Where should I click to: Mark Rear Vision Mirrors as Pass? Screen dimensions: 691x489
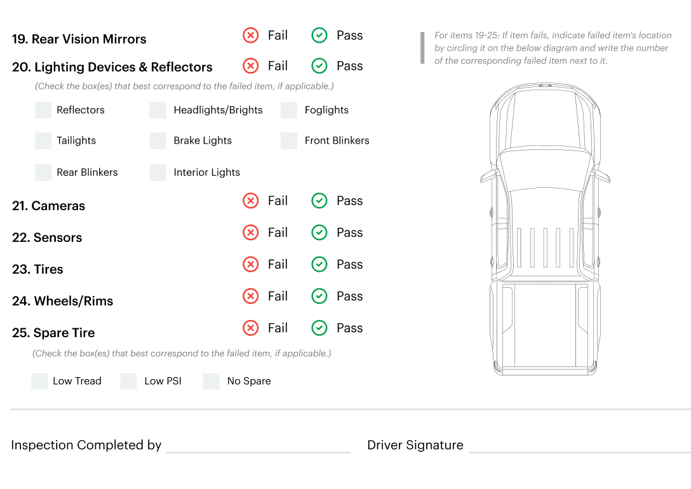click(x=319, y=35)
